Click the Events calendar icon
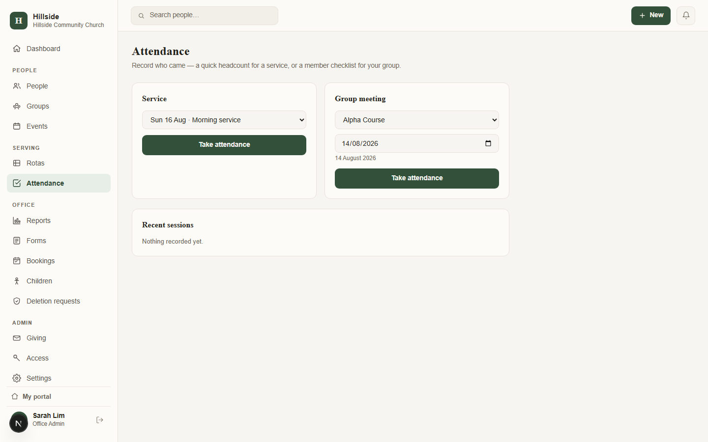 coord(17,126)
